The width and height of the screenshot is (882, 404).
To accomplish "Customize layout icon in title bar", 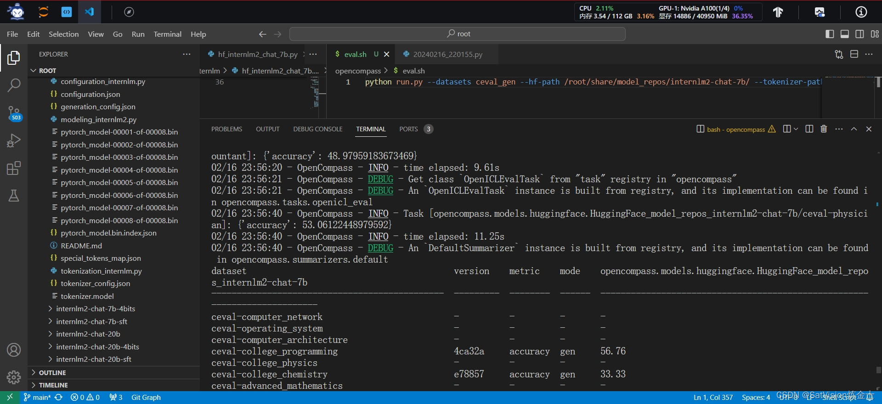I will click(875, 34).
